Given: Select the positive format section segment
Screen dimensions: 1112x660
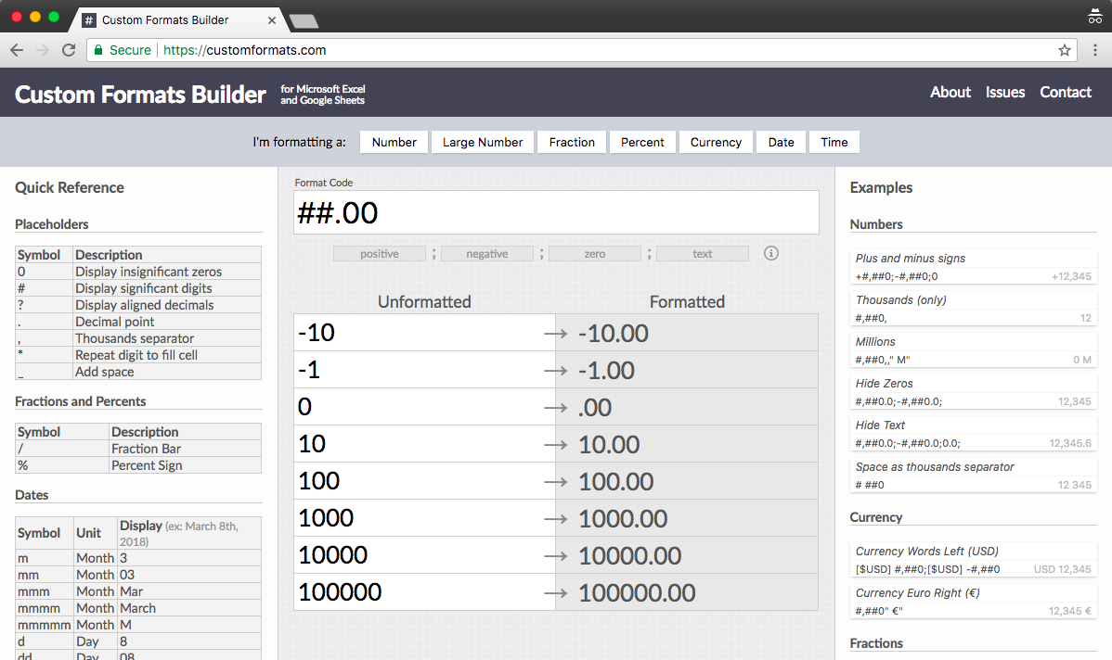Looking at the screenshot, I should click(x=379, y=253).
